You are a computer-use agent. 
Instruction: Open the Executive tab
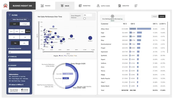click(123, 6)
